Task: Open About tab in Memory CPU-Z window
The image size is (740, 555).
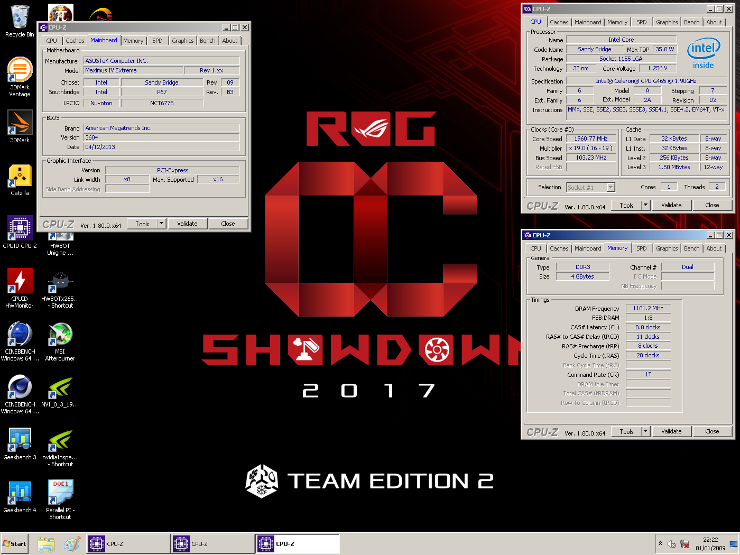Action: [x=714, y=248]
